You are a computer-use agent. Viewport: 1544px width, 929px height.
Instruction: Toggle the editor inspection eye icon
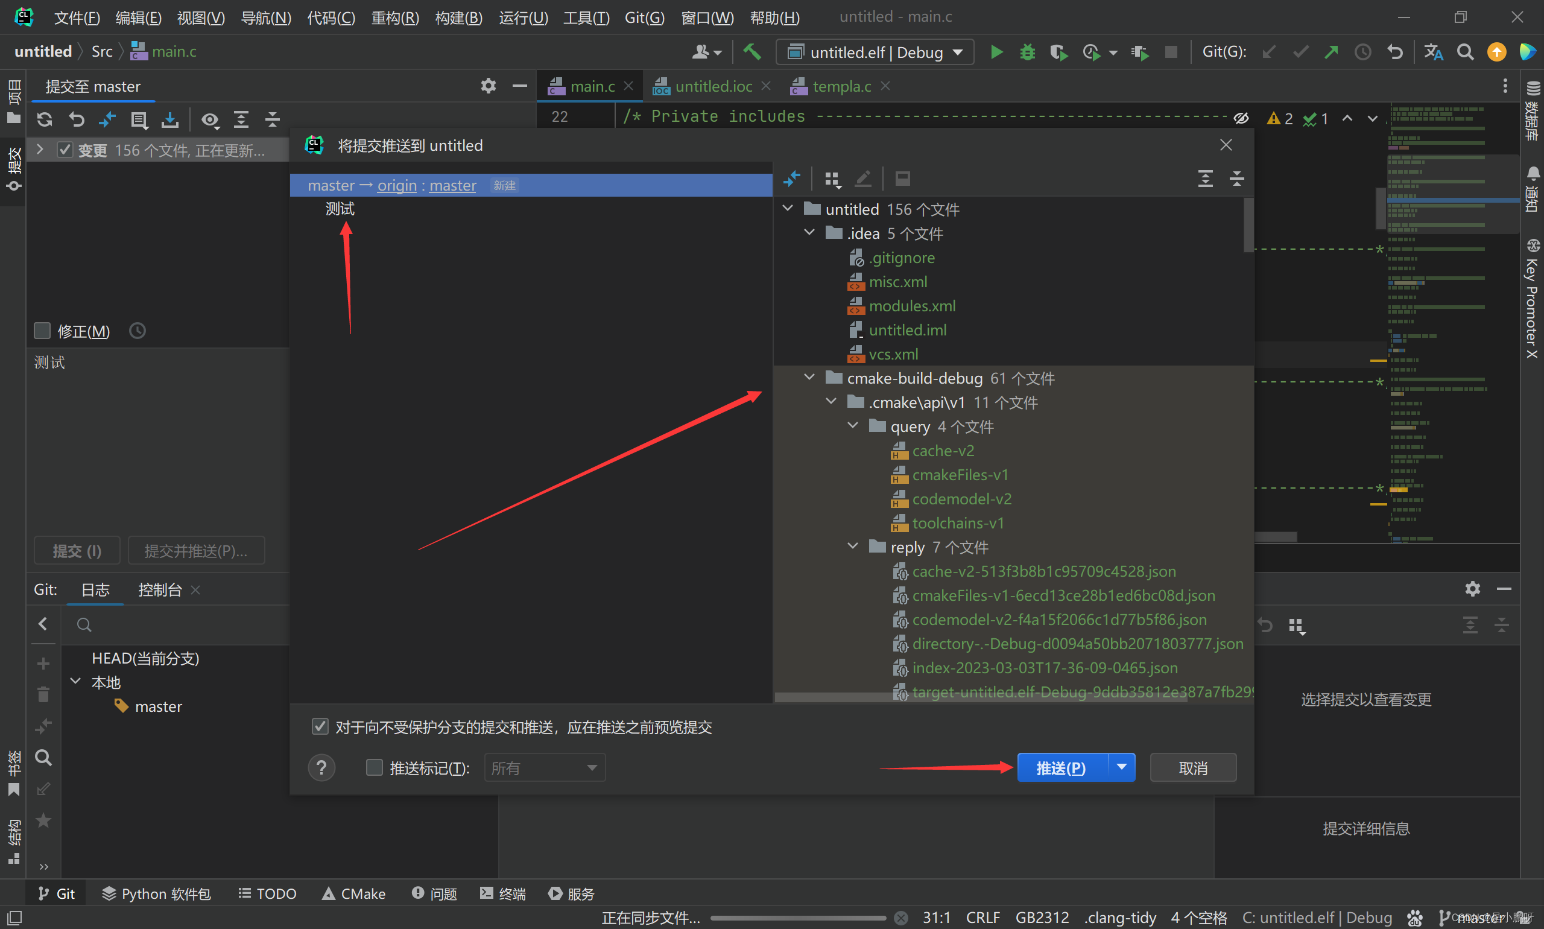tap(1241, 118)
